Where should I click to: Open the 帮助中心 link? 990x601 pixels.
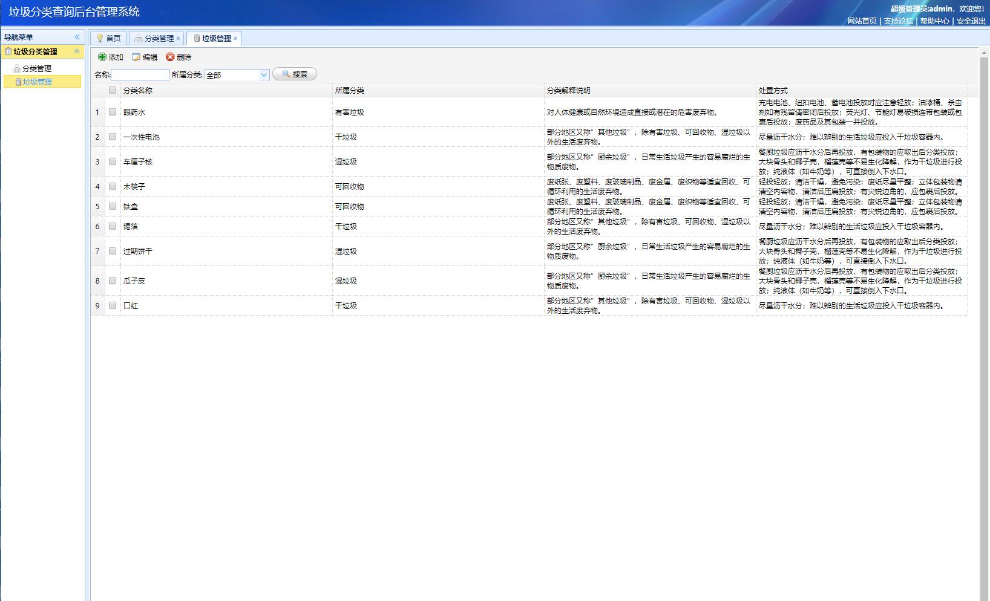(934, 21)
